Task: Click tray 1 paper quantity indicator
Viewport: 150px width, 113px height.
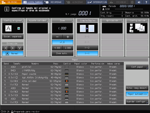Action: (67, 67)
